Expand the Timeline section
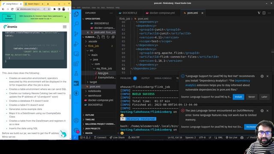274x154 pixels. pos(90,119)
